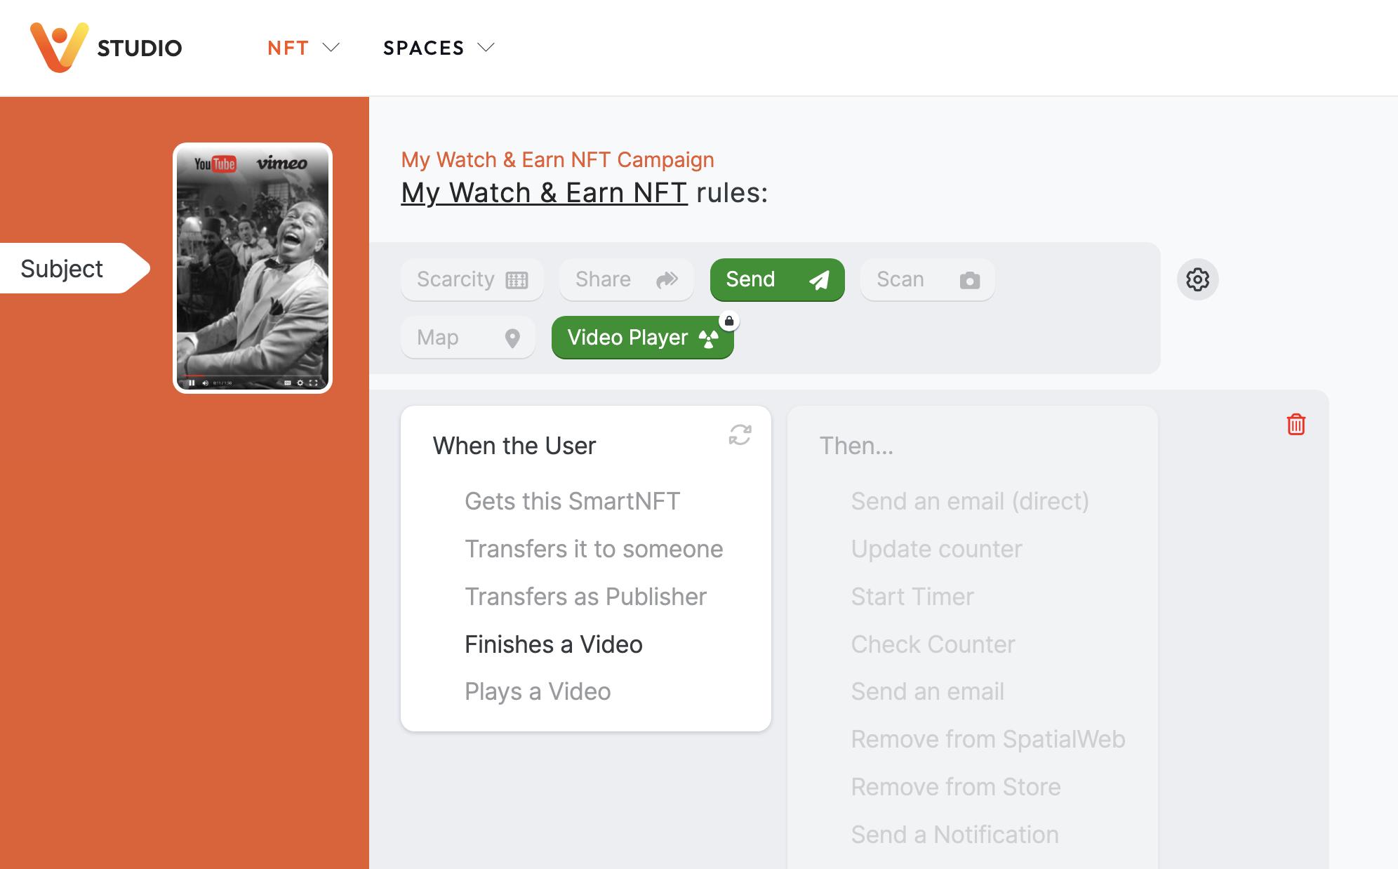Open the rules settings gear
Image resolution: width=1398 pixels, height=869 pixels.
pos(1197,279)
